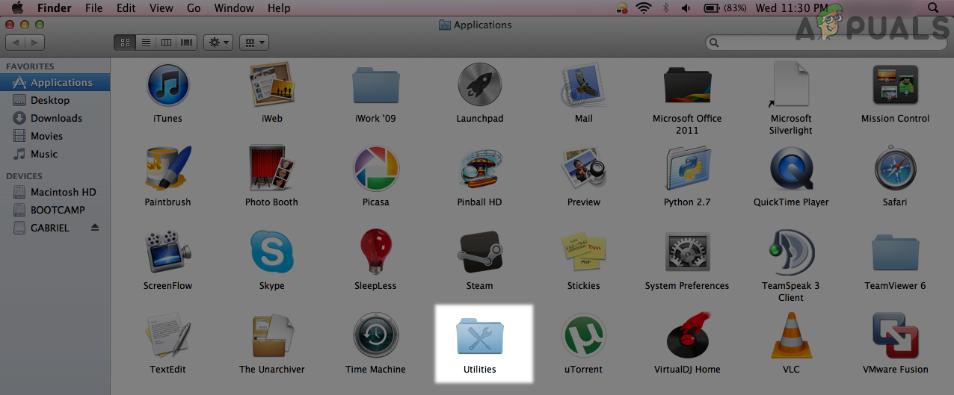Open the Safari compass icon
Image resolution: width=954 pixels, height=395 pixels.
(x=895, y=169)
